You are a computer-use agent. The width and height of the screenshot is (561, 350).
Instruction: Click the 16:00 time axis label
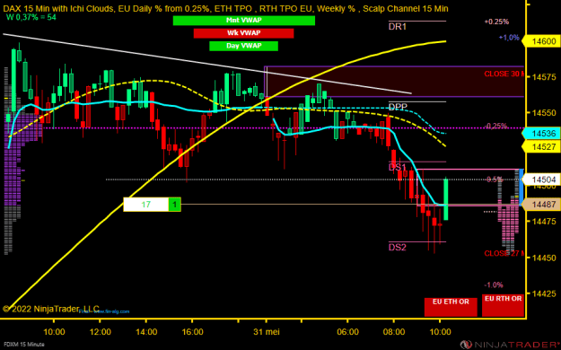pyautogui.click(x=192, y=332)
